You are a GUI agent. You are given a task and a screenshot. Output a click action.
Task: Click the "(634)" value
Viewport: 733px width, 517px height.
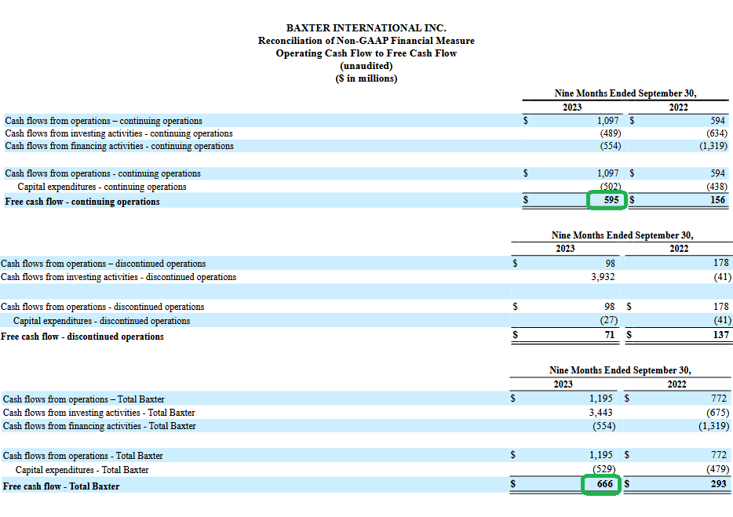pyautogui.click(x=717, y=133)
